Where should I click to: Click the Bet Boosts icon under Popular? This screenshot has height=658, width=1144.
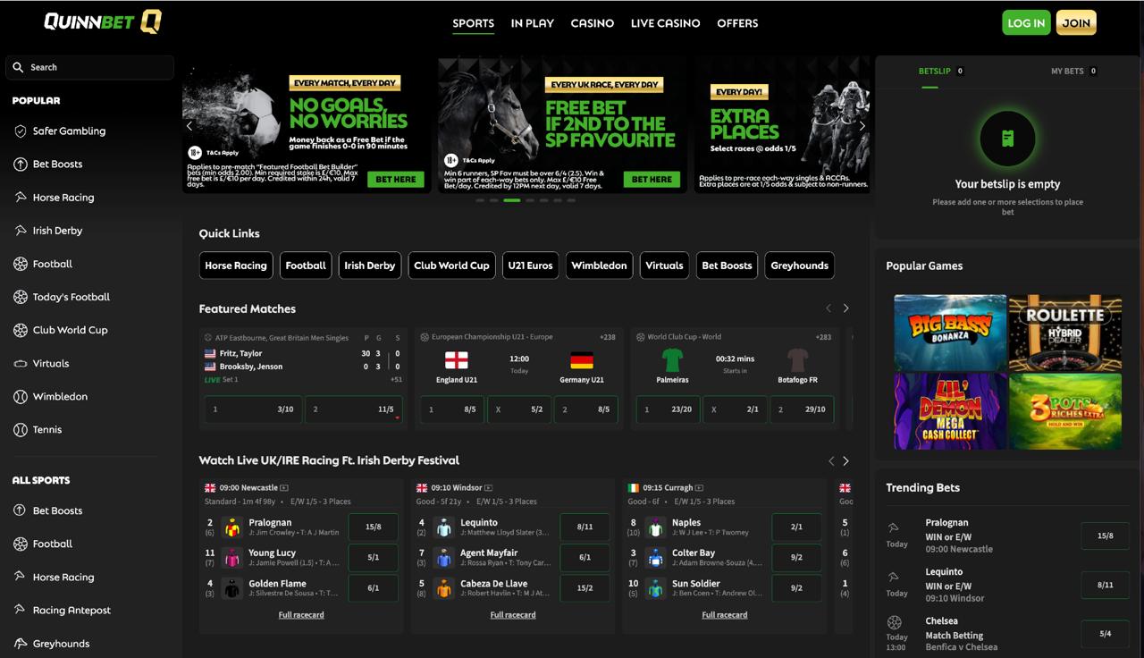tap(21, 164)
